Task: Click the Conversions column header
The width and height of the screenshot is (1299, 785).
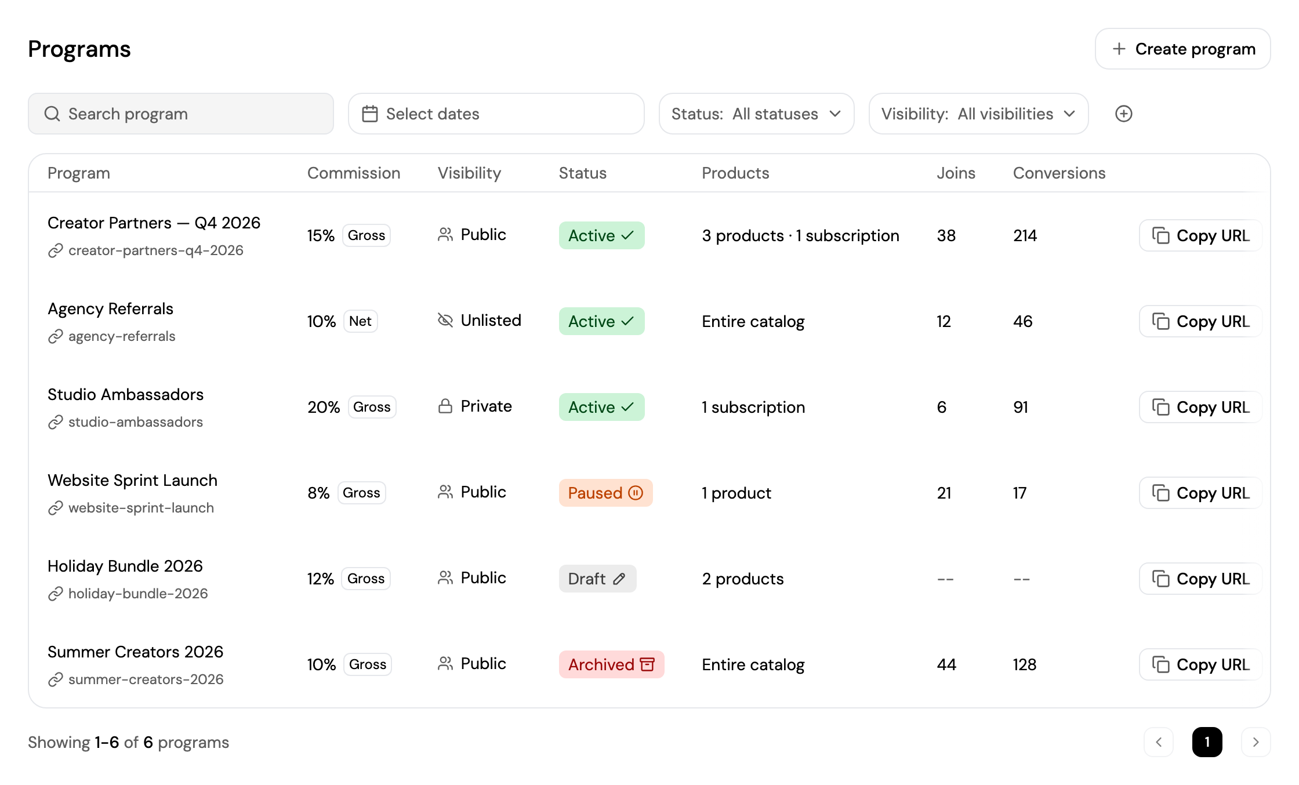Action: tap(1059, 173)
